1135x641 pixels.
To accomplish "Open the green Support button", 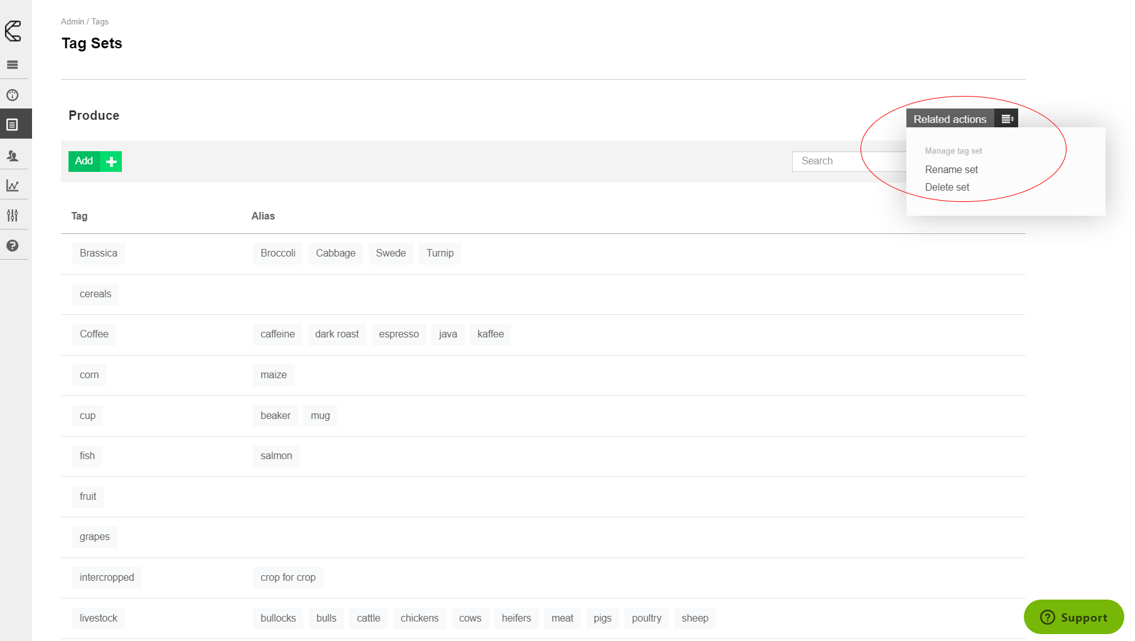I will [1073, 617].
